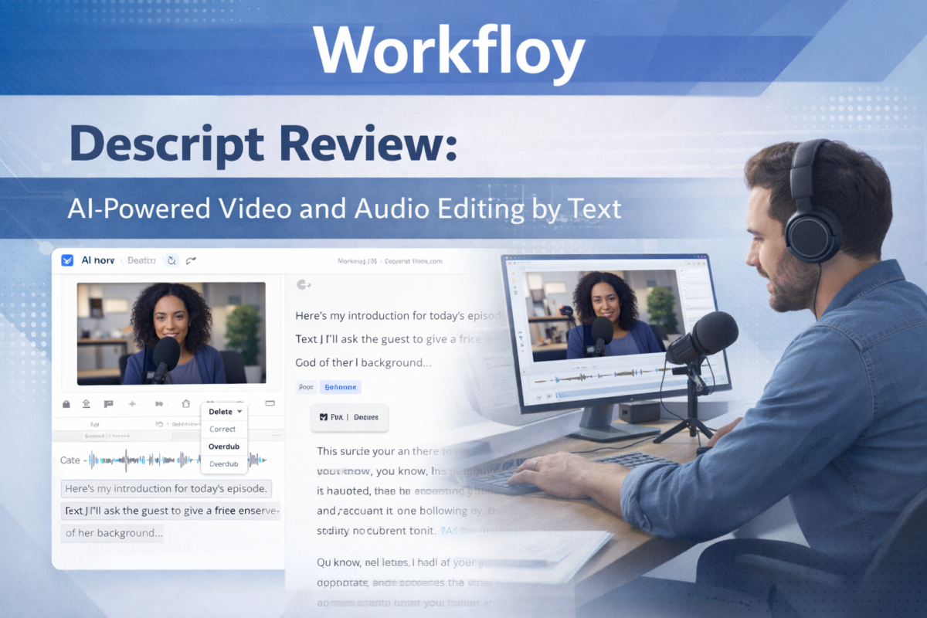Click the circular refresh arrow icon
The width and height of the screenshot is (927, 618).
click(171, 260)
